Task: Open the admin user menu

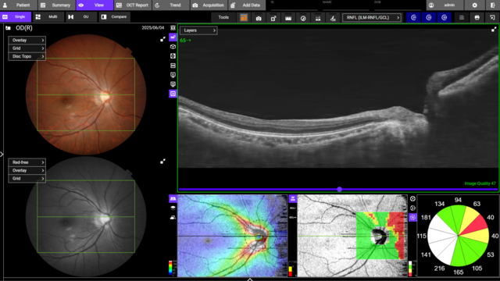Action: [445, 5]
